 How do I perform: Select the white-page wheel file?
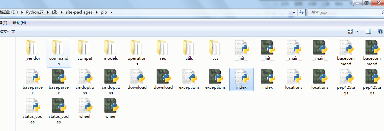85,108
